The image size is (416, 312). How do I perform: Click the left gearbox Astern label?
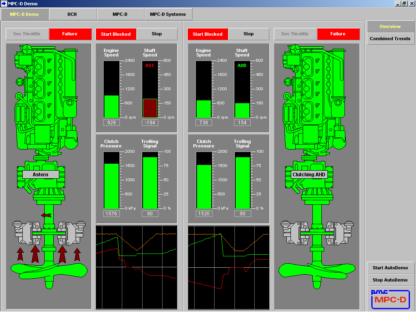41,175
